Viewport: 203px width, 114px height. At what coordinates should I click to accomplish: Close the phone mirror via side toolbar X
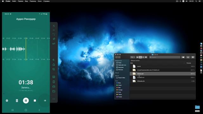[x=54, y=26]
